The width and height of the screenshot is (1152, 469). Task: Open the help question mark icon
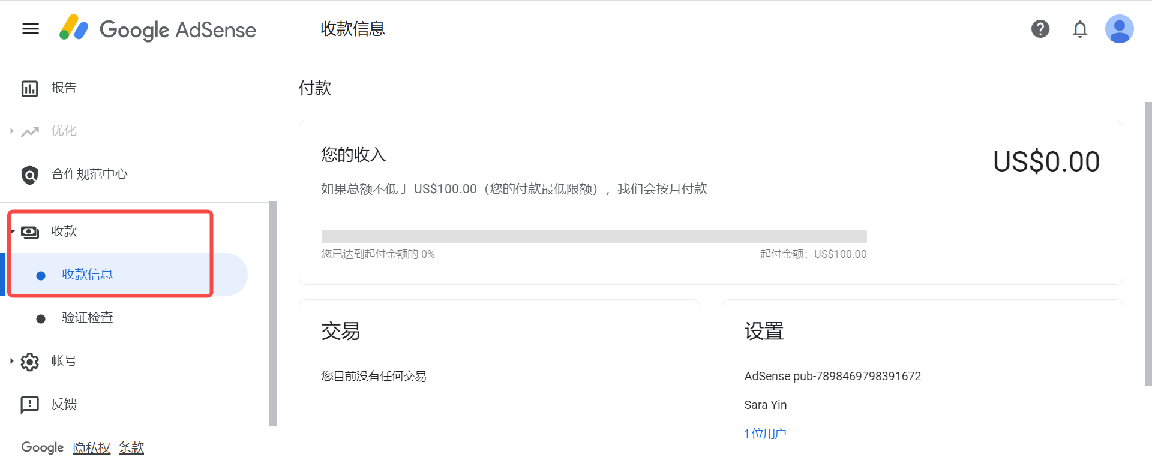tap(1040, 29)
